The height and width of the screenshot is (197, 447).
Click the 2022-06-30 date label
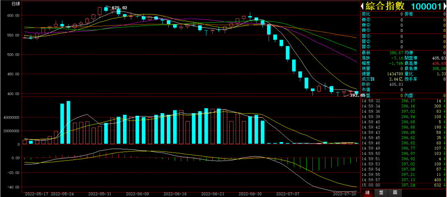250,194
